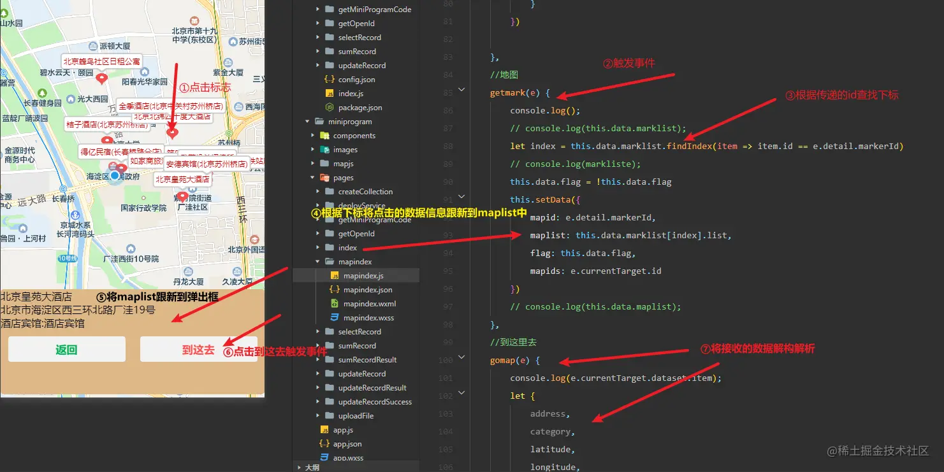This screenshot has width=944, height=472.
Task: Tap the 丹龙大厦 building icon
Action: click(189, 272)
